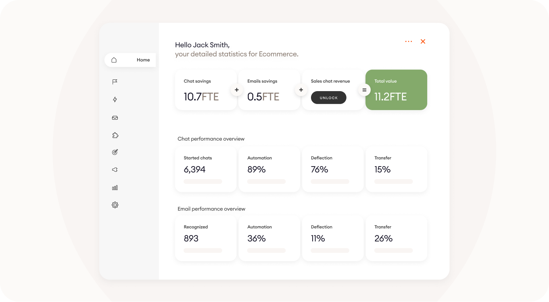The width and height of the screenshot is (549, 302).
Task: Select the Home menu entry
Action: pyautogui.click(x=143, y=60)
